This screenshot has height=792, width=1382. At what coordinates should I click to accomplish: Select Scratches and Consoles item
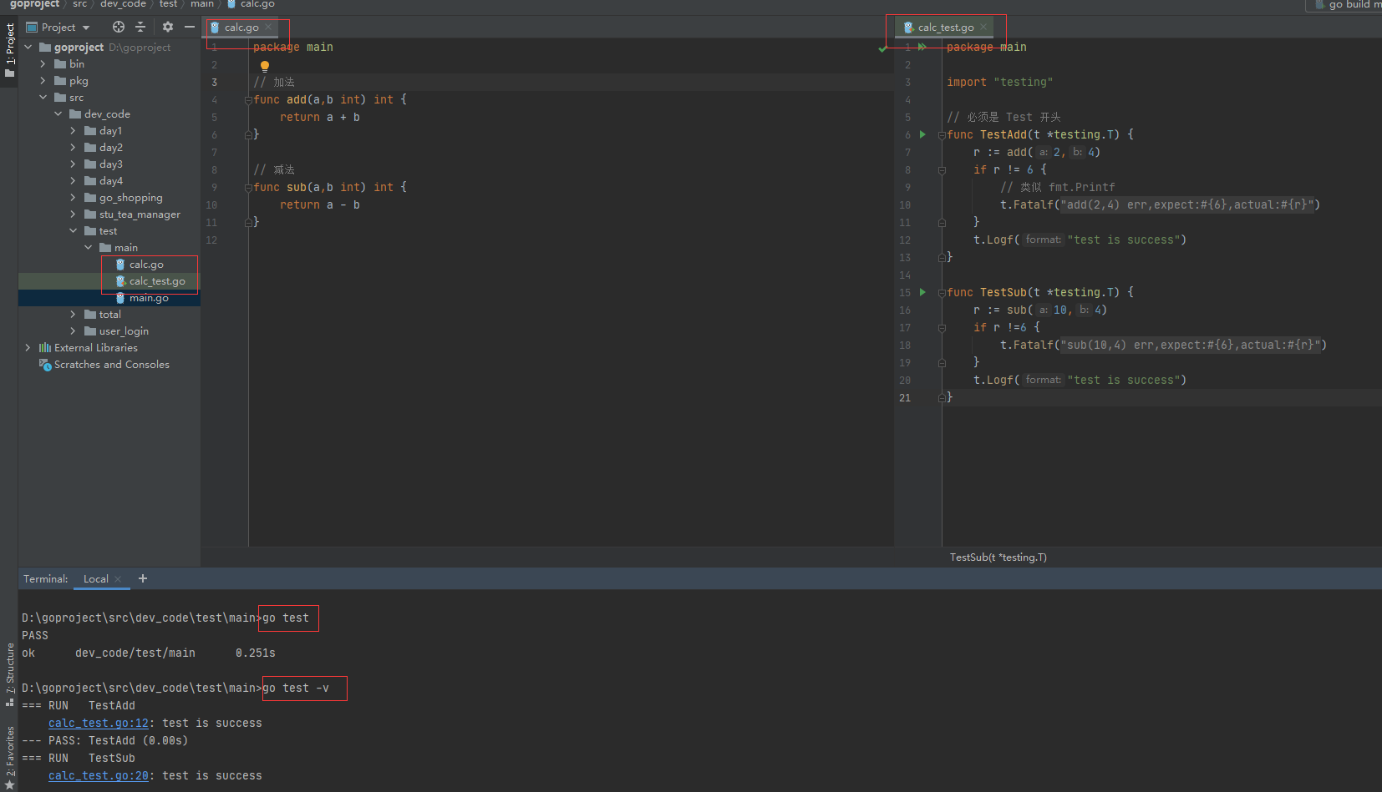(x=111, y=365)
